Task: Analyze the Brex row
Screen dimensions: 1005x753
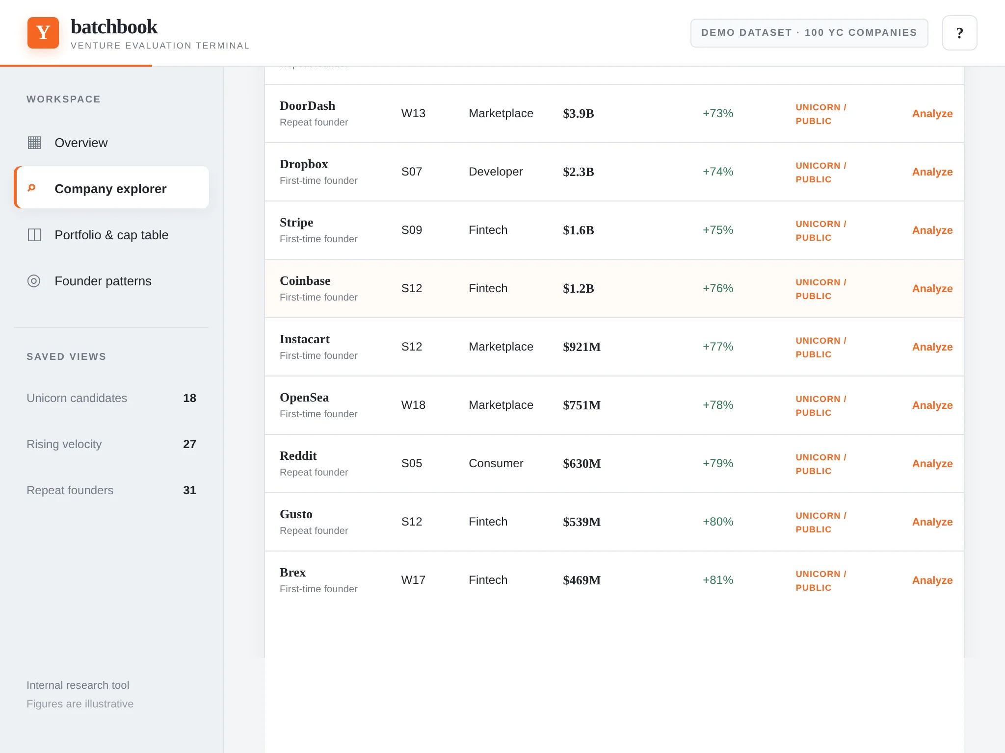Action: 932,580
